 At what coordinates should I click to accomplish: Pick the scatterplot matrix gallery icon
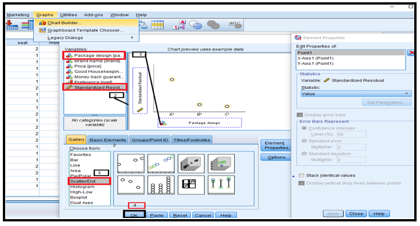coord(191,185)
